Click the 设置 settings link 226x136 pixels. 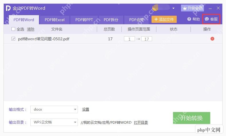tap(86, 109)
